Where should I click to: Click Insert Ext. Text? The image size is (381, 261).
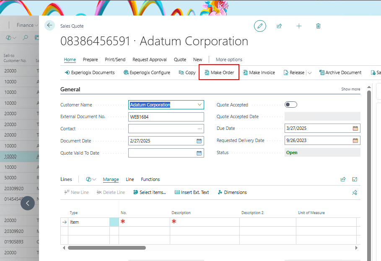click(192, 192)
